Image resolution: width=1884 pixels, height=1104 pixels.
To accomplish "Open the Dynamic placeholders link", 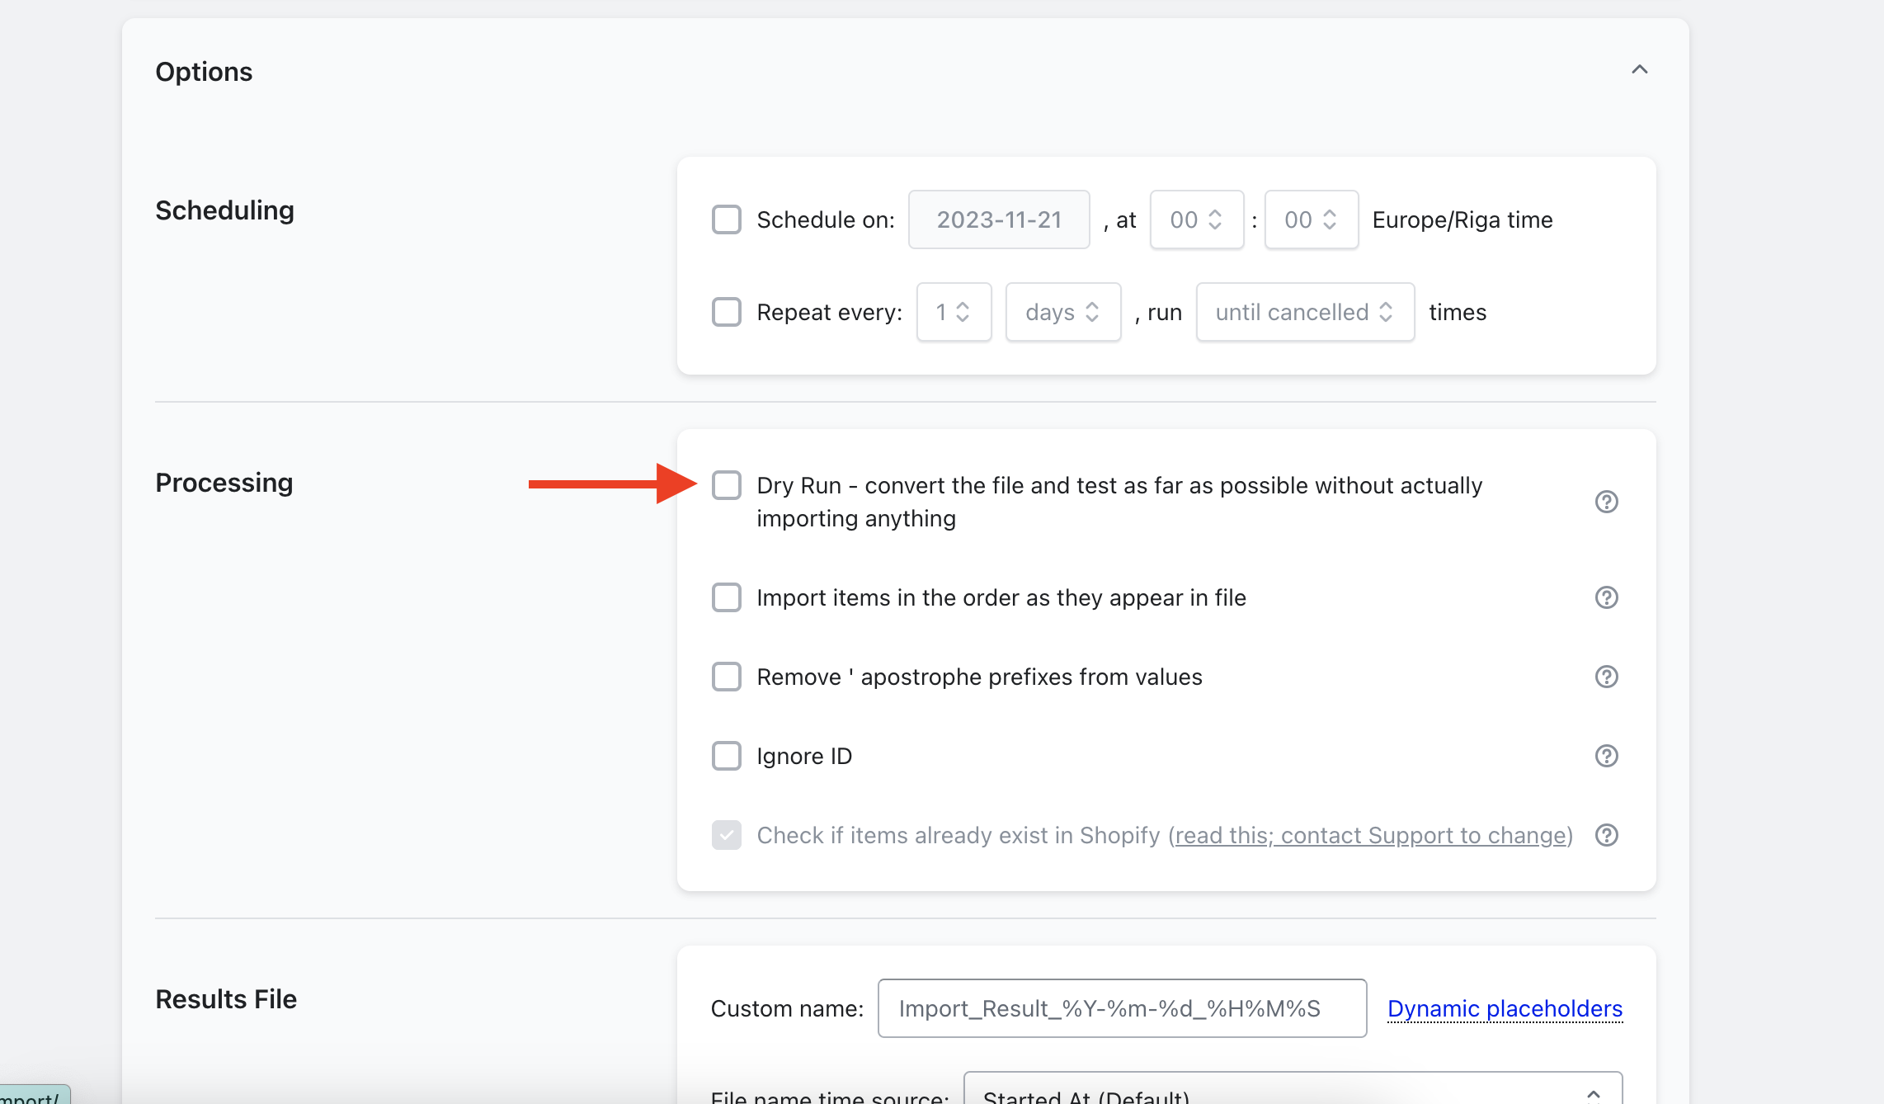I will click(x=1505, y=1008).
